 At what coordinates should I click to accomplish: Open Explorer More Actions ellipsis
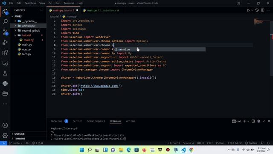(x=41, y=10)
